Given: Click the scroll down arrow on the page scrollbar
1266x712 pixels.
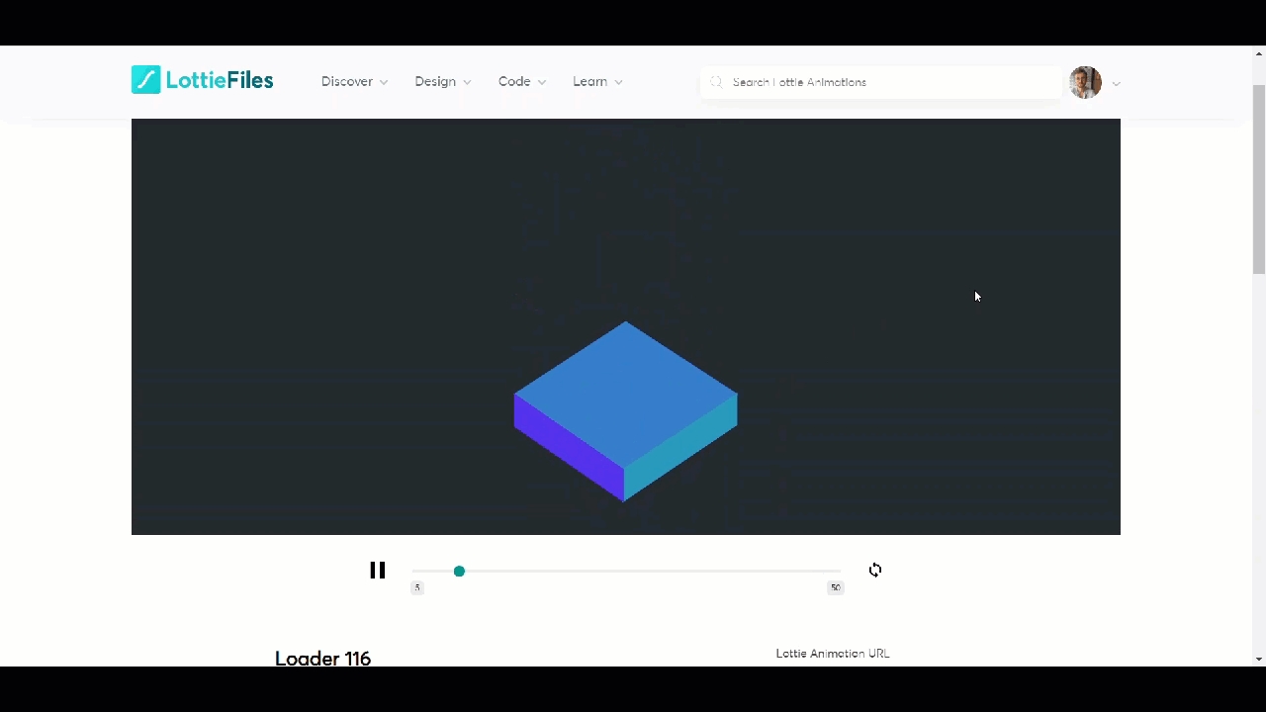Looking at the screenshot, I should [1258, 659].
